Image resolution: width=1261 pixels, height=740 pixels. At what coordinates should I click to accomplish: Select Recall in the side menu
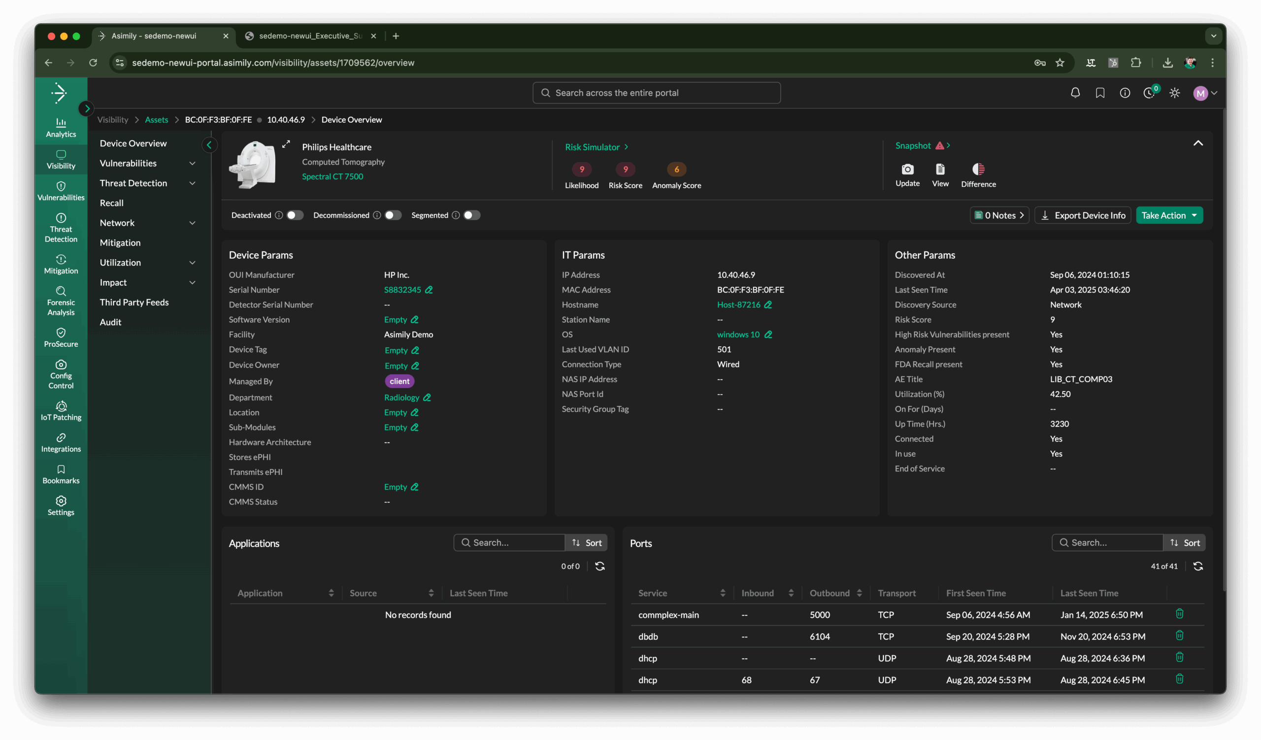pyautogui.click(x=111, y=202)
